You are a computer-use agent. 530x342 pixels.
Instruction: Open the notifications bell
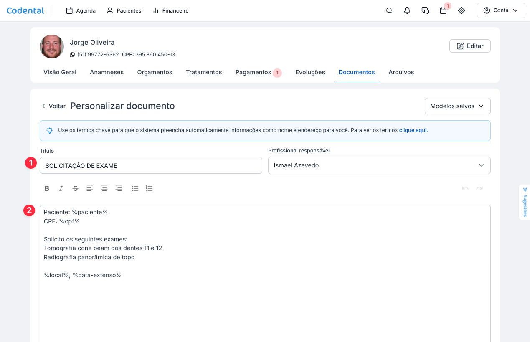tap(407, 11)
